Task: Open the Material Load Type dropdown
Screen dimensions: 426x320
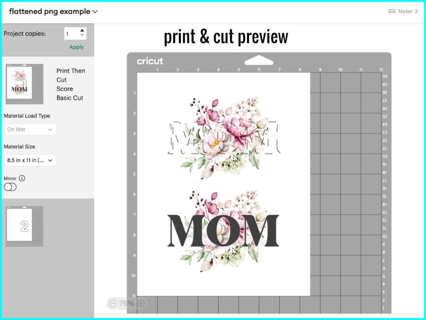Action: [30, 130]
